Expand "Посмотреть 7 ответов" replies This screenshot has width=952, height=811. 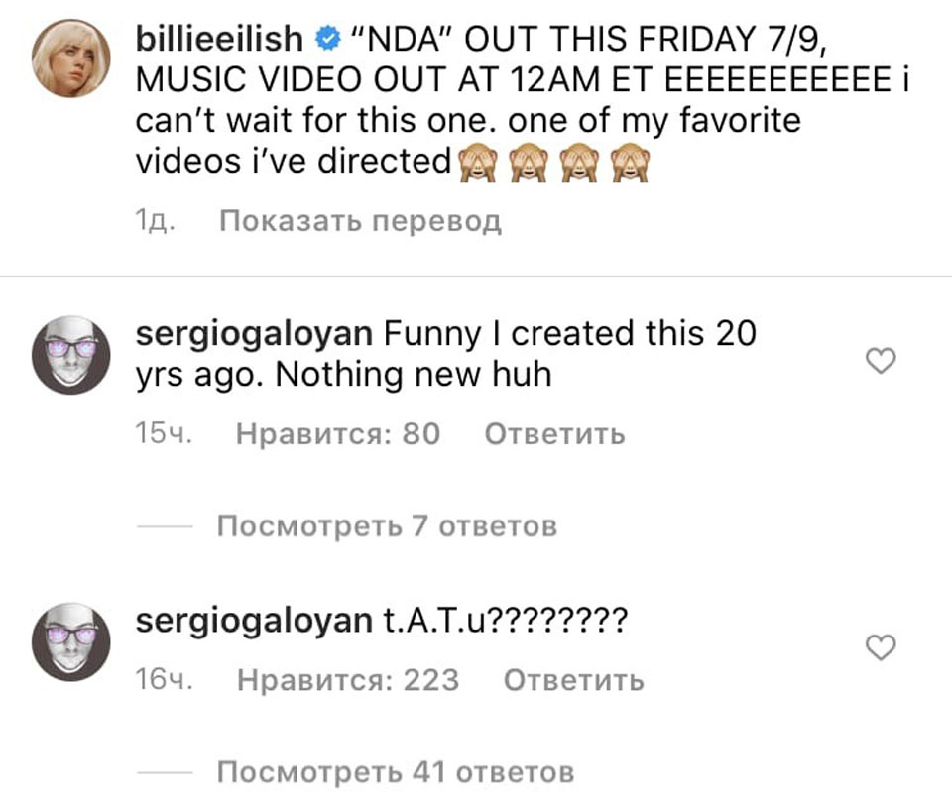[386, 525]
